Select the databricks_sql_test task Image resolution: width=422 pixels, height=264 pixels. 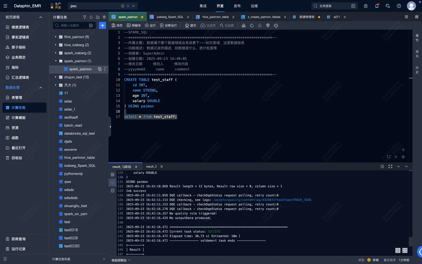[x=80, y=133]
